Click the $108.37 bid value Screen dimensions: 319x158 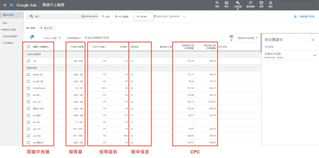point(212,102)
